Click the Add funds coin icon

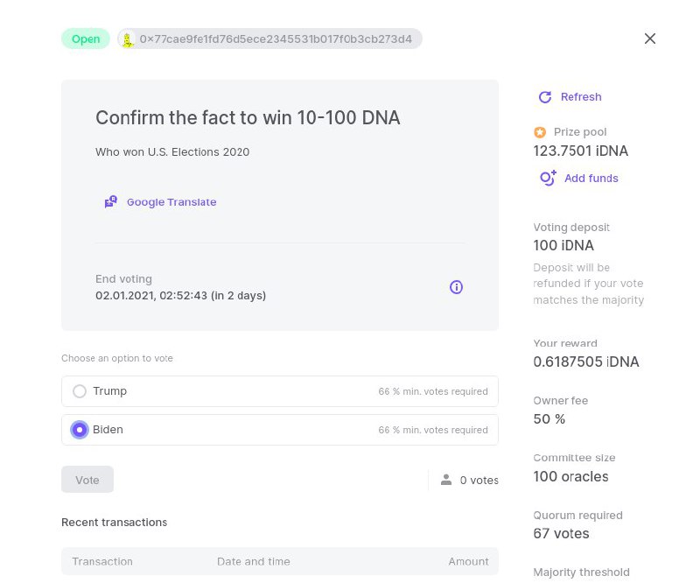(x=548, y=178)
